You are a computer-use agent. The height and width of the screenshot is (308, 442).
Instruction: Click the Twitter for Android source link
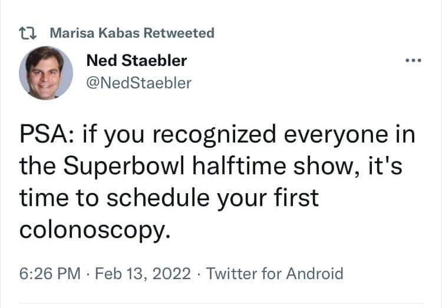[275, 274]
